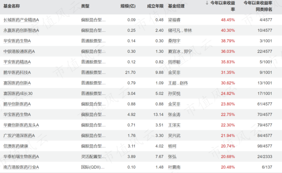
Task: Select the ranking 4/4577 cell
Action: (x=266, y=20)
